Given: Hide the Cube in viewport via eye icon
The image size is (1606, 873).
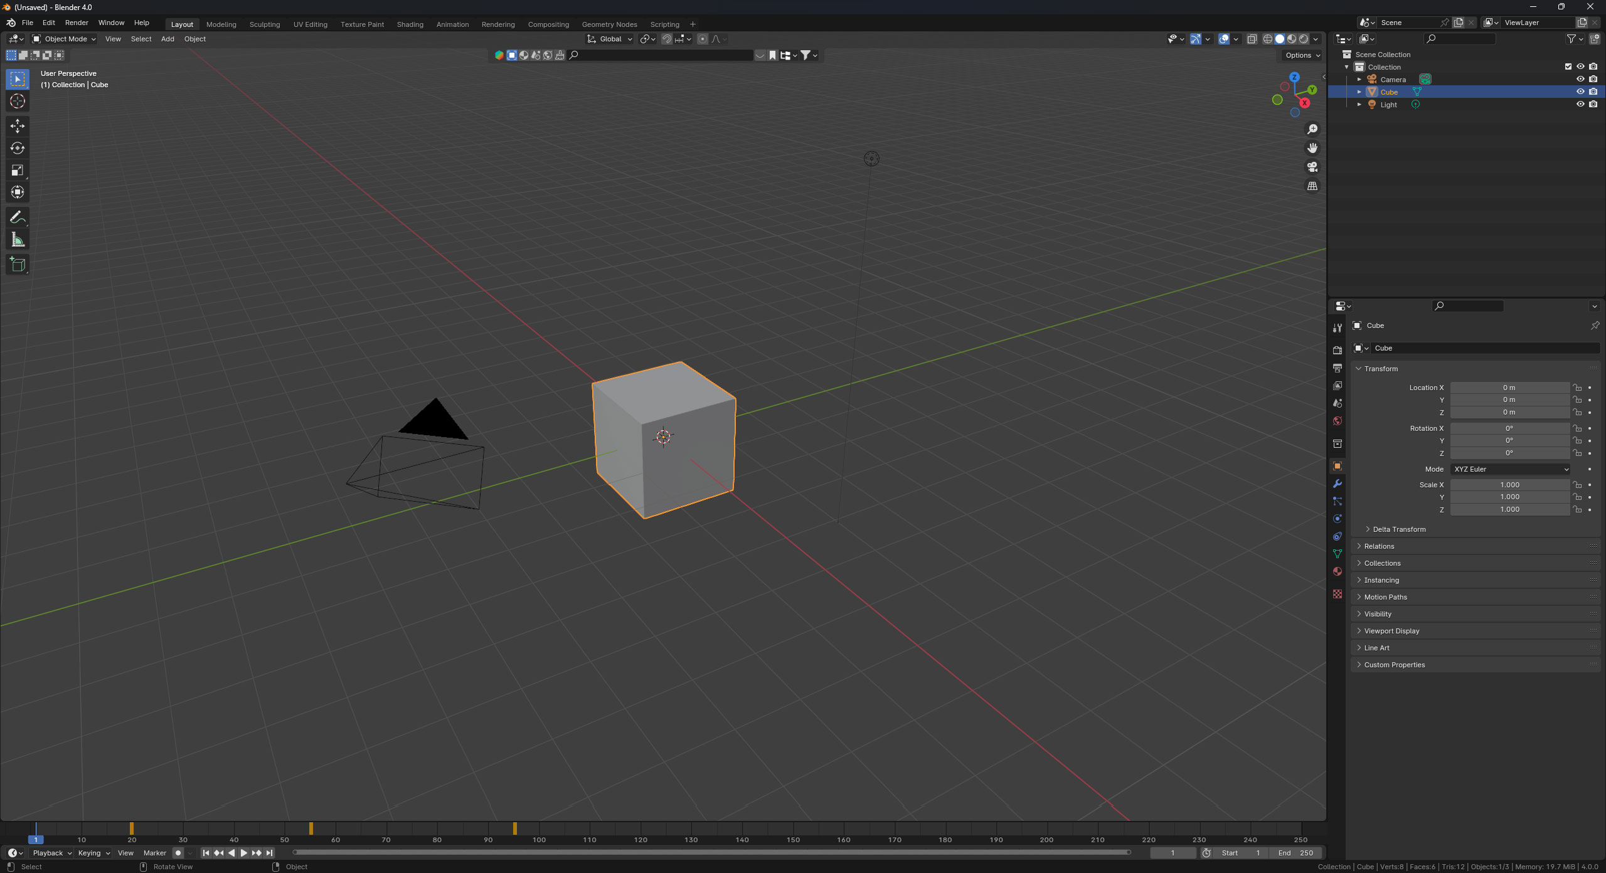Looking at the screenshot, I should (1580, 92).
